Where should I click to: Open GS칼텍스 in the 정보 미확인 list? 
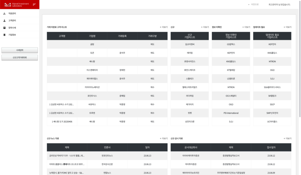[231, 44]
